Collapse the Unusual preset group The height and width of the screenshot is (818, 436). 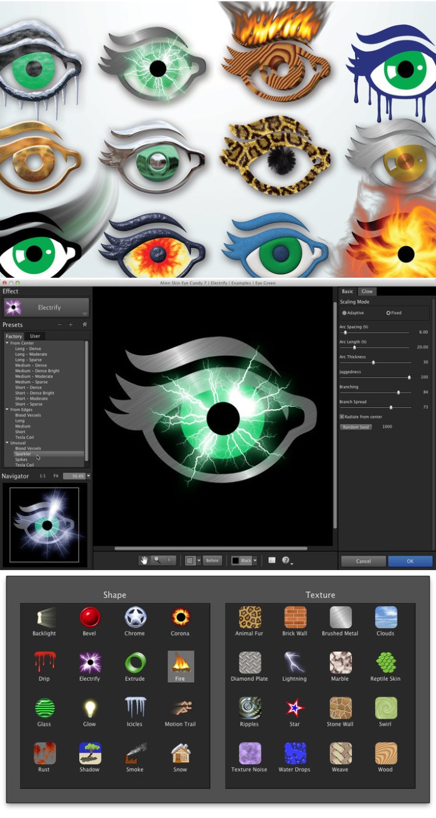pyautogui.click(x=7, y=443)
